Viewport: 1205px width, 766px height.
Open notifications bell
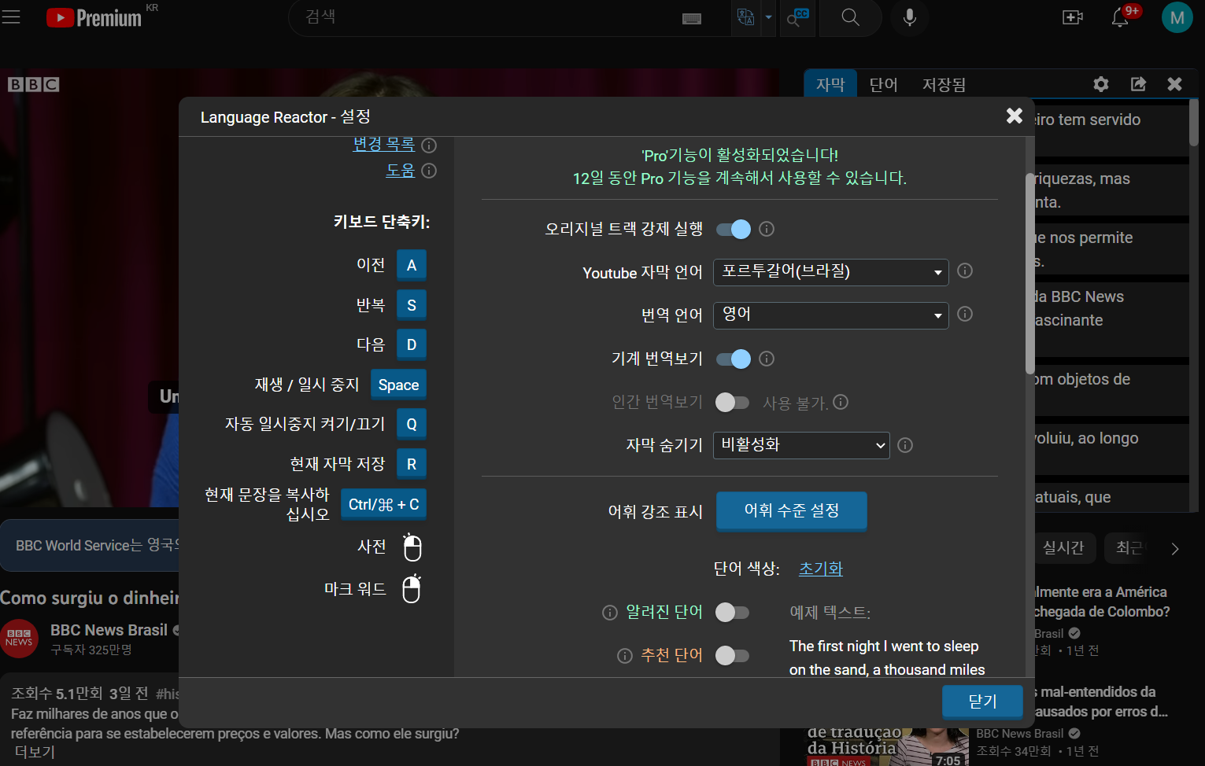pos(1120,18)
